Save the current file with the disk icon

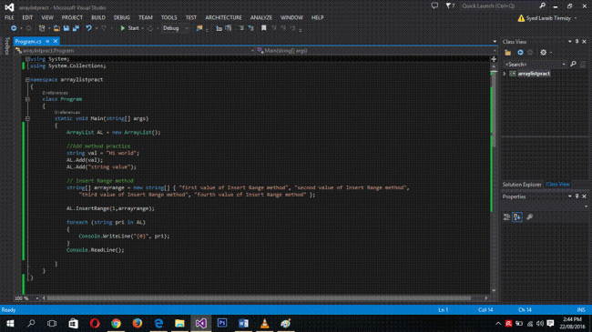pyautogui.click(x=66, y=28)
